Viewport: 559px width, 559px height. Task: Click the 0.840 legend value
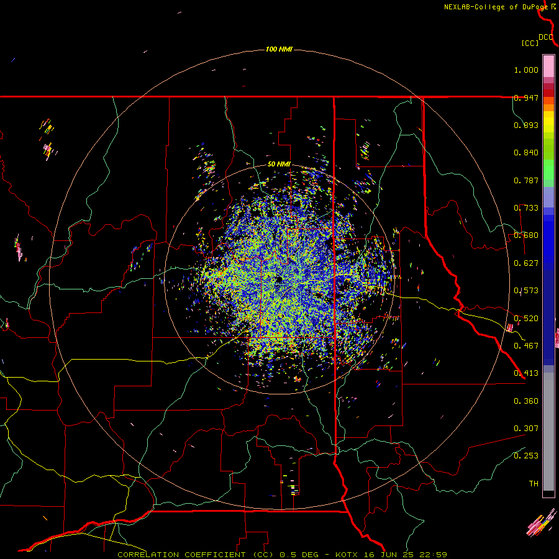coord(526,153)
